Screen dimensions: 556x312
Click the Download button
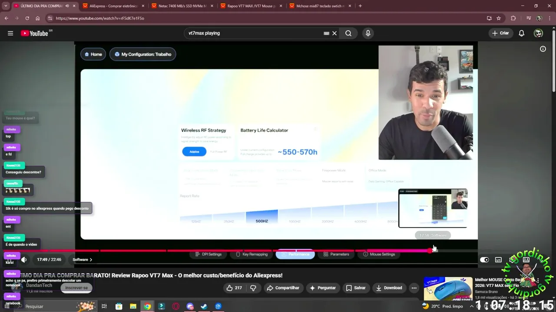pos(389,288)
